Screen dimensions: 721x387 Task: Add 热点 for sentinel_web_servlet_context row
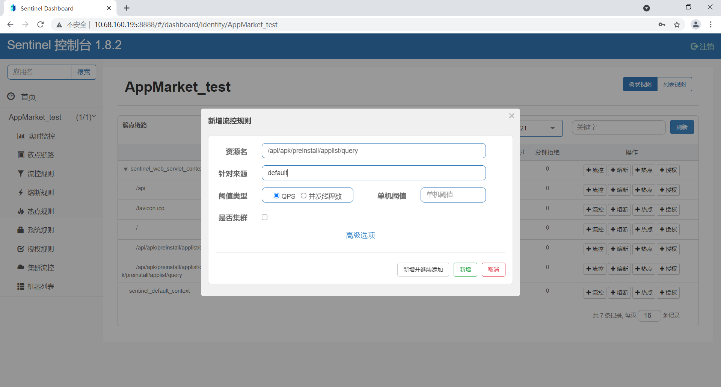[644, 170]
